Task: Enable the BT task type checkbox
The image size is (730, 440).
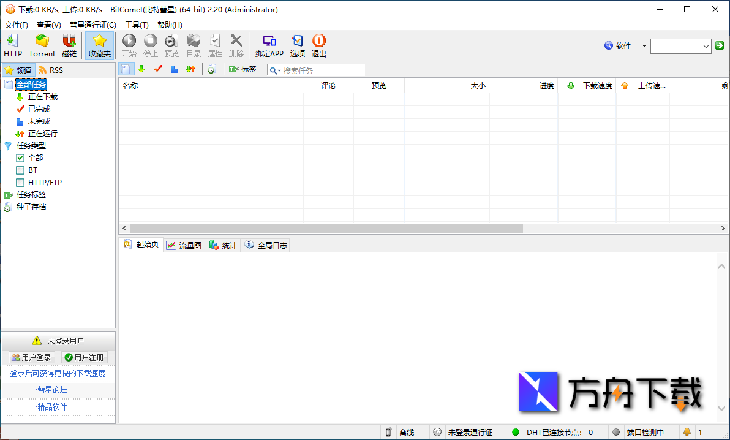Action: point(20,170)
